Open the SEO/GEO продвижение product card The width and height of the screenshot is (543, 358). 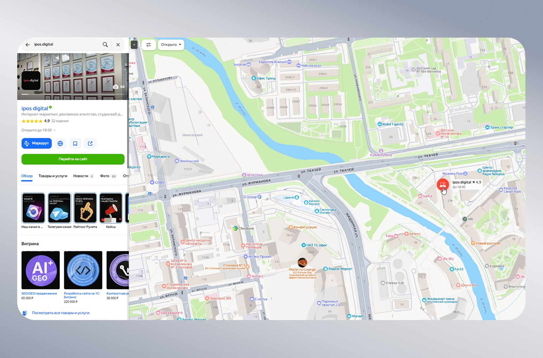41,275
